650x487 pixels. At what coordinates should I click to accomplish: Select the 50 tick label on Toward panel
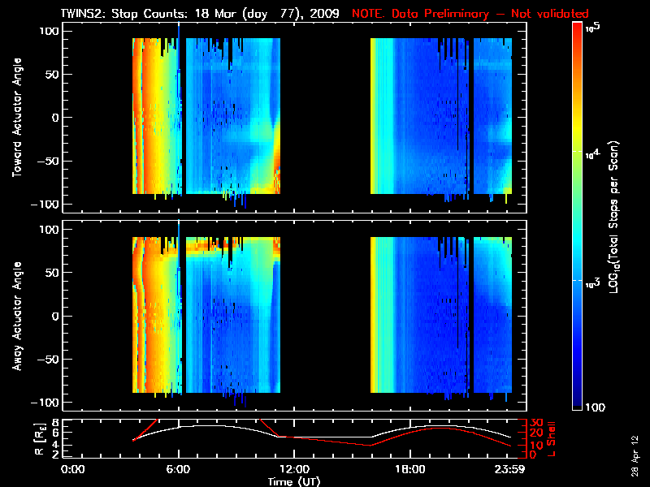pyautogui.click(x=52, y=74)
